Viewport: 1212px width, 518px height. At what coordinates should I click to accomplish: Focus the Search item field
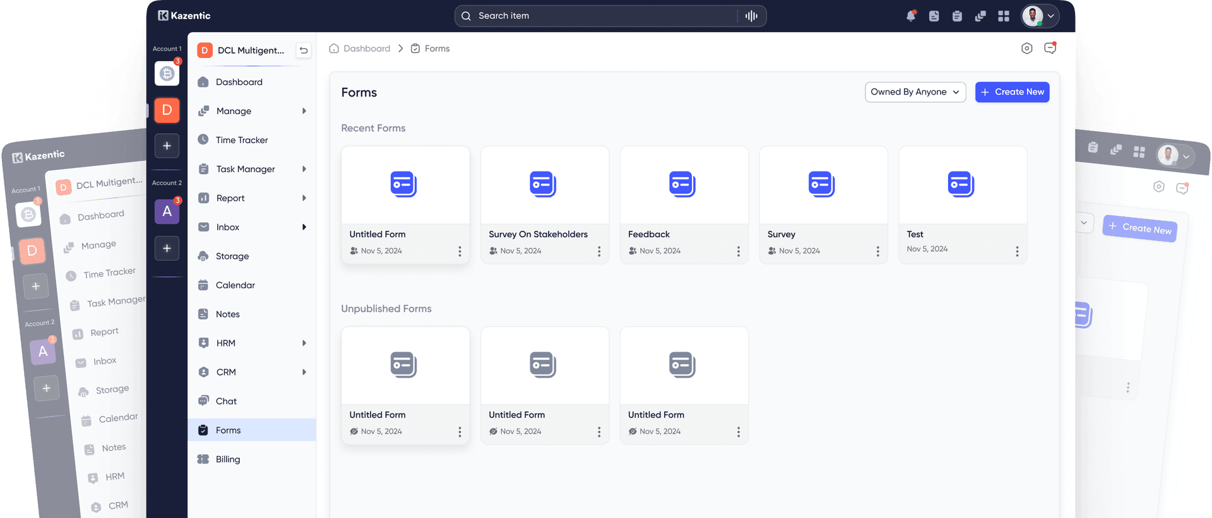tap(610, 16)
